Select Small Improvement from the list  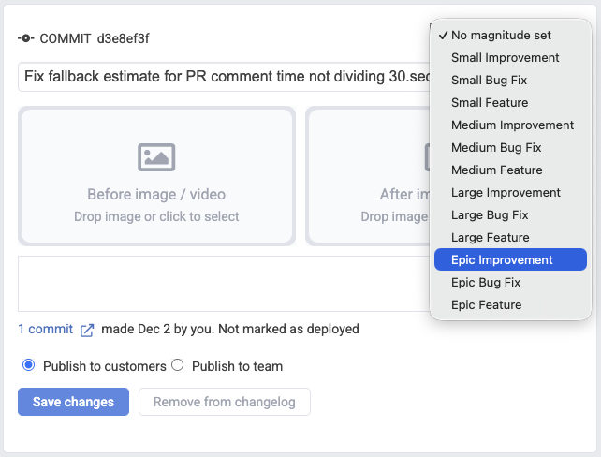(505, 57)
